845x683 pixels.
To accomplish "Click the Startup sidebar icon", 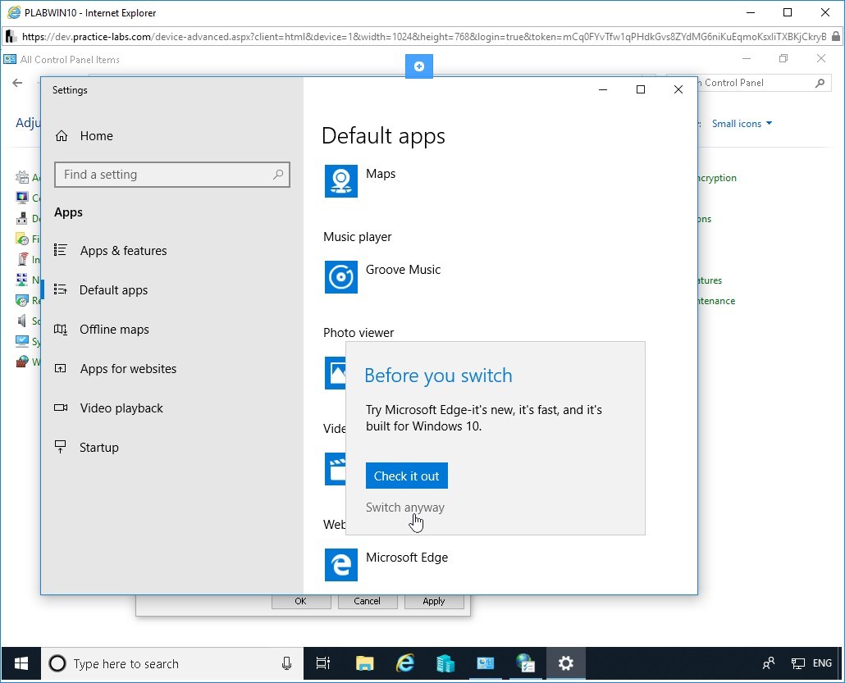I will coord(61,447).
